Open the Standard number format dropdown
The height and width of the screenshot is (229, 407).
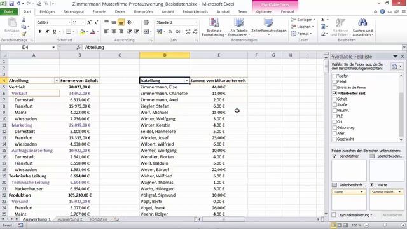[196, 22]
